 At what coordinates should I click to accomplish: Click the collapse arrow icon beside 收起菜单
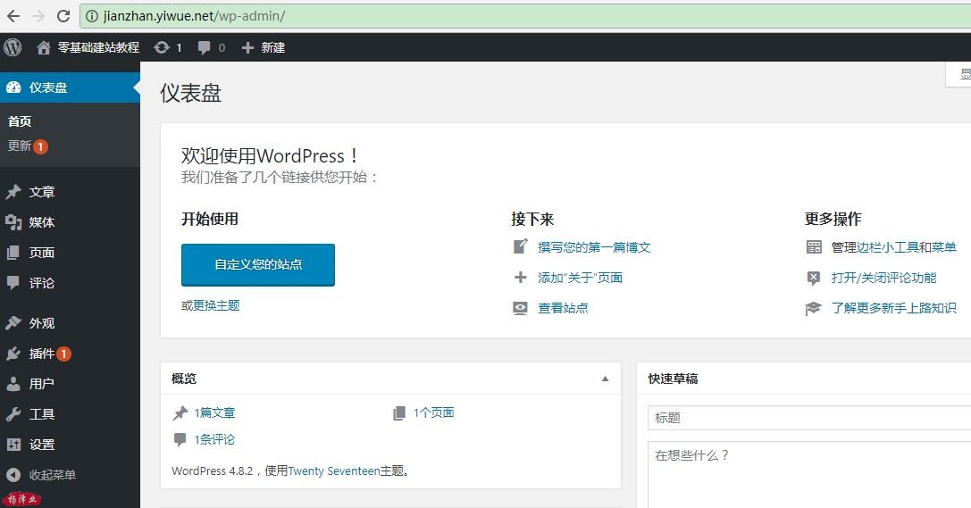coord(13,475)
